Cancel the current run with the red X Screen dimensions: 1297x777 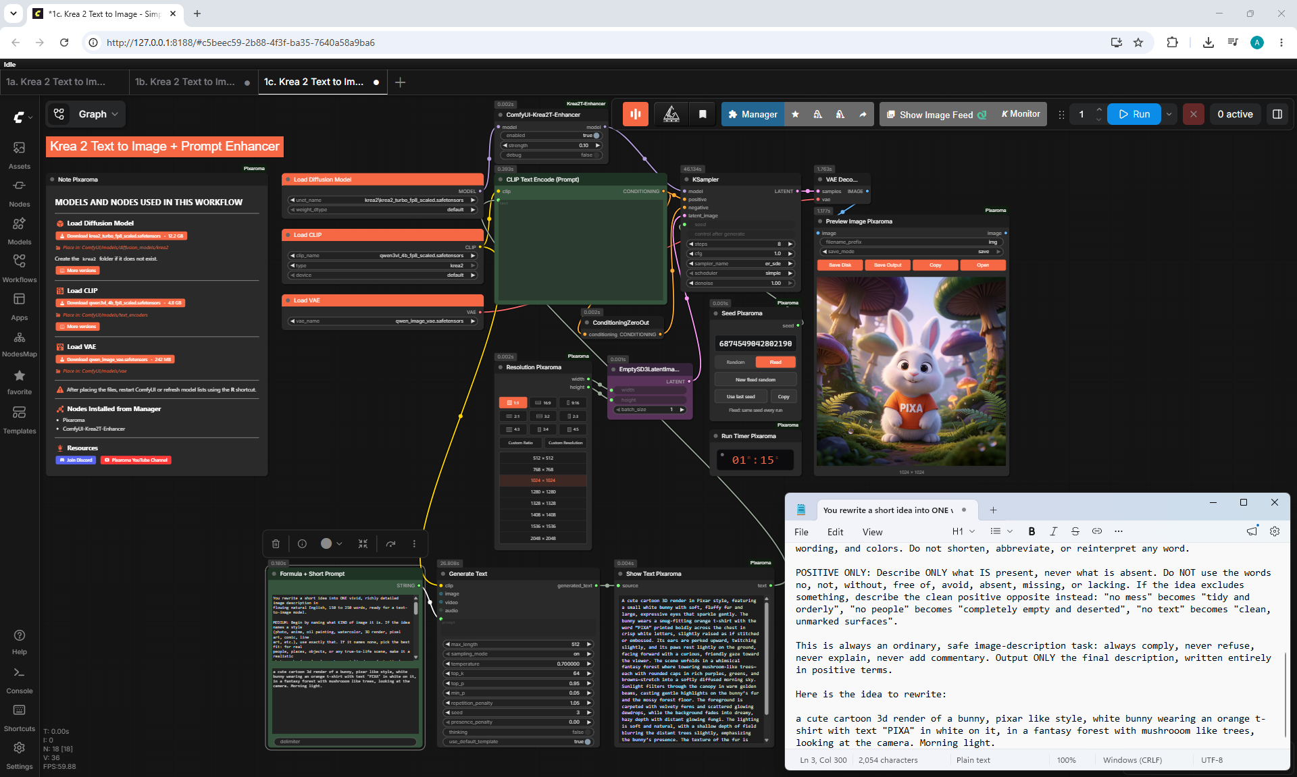[x=1194, y=114]
